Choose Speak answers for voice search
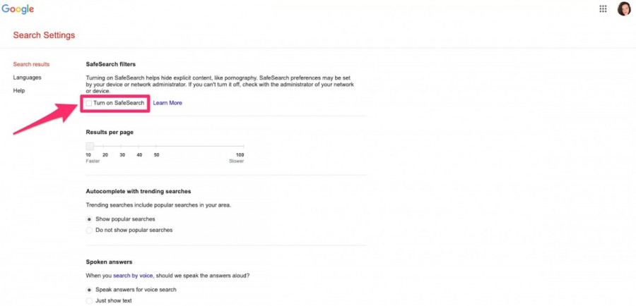Image resolution: width=636 pixels, height=306 pixels. pyautogui.click(x=89, y=290)
